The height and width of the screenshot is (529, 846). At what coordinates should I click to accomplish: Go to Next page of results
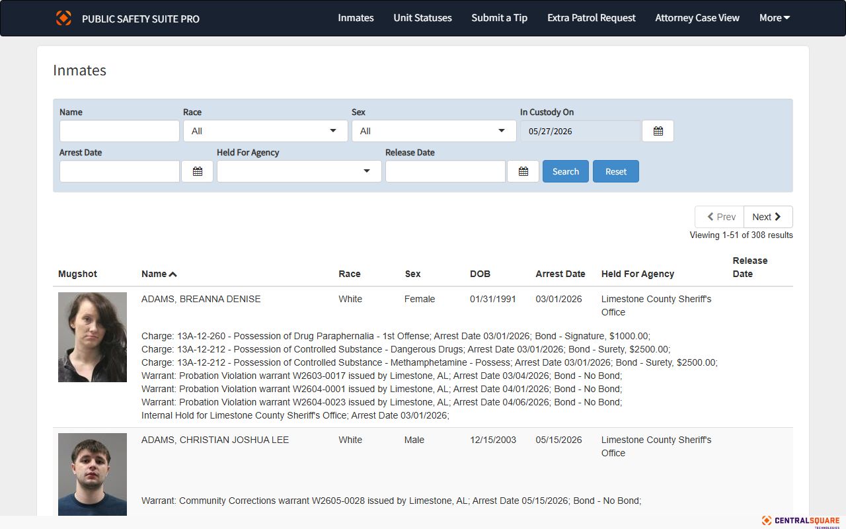(768, 217)
